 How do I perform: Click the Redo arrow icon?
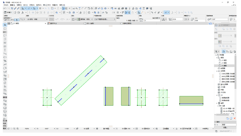pyautogui.click(x=8, y=8)
